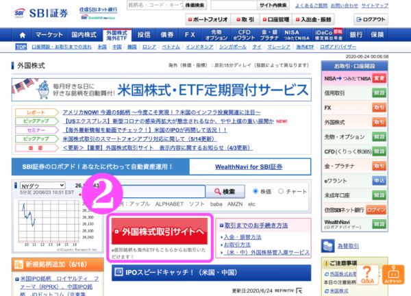The height and width of the screenshot is (296, 411).
Task: Open the 投信 tab
Action: (144, 35)
